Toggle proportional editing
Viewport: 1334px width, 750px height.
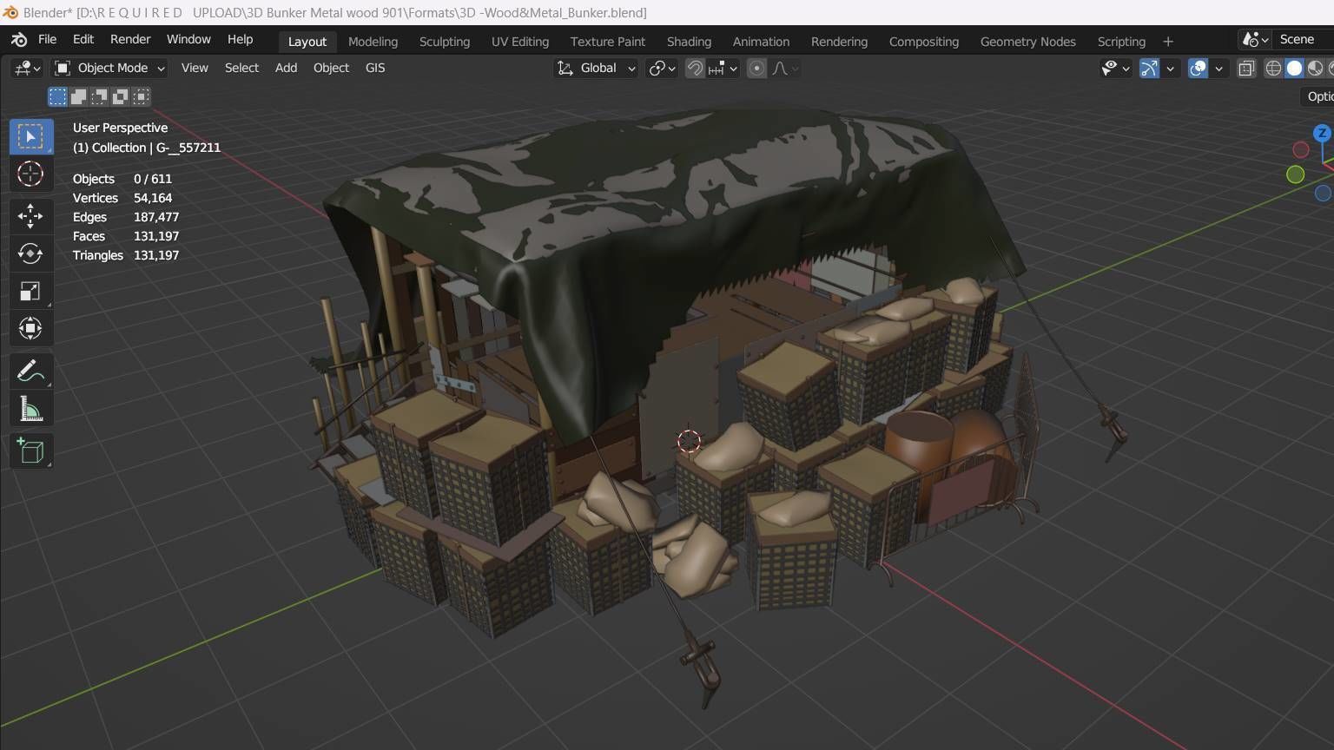(x=756, y=68)
